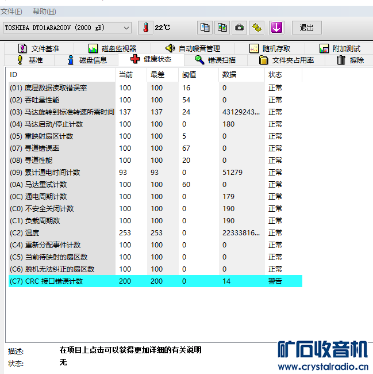This screenshot has width=373, height=374.
Task: Select highlighted row (C7) CRC 接口错误计数
Action: (x=155, y=281)
